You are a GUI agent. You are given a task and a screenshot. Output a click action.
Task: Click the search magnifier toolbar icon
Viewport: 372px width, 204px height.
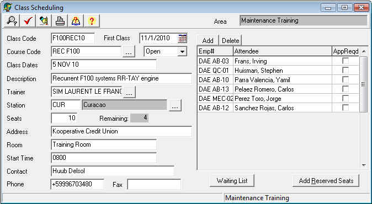pos(12,21)
